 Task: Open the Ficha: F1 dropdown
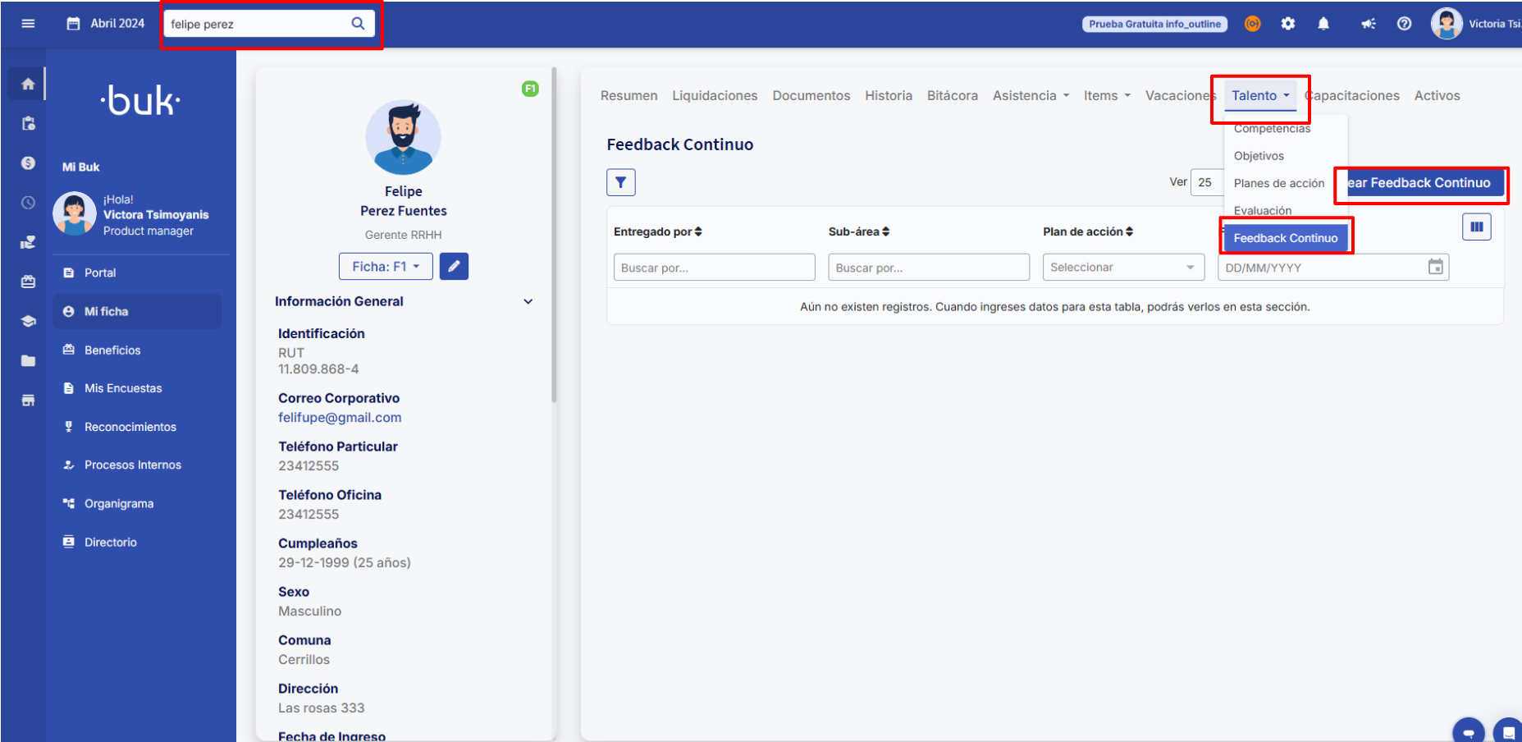(386, 266)
